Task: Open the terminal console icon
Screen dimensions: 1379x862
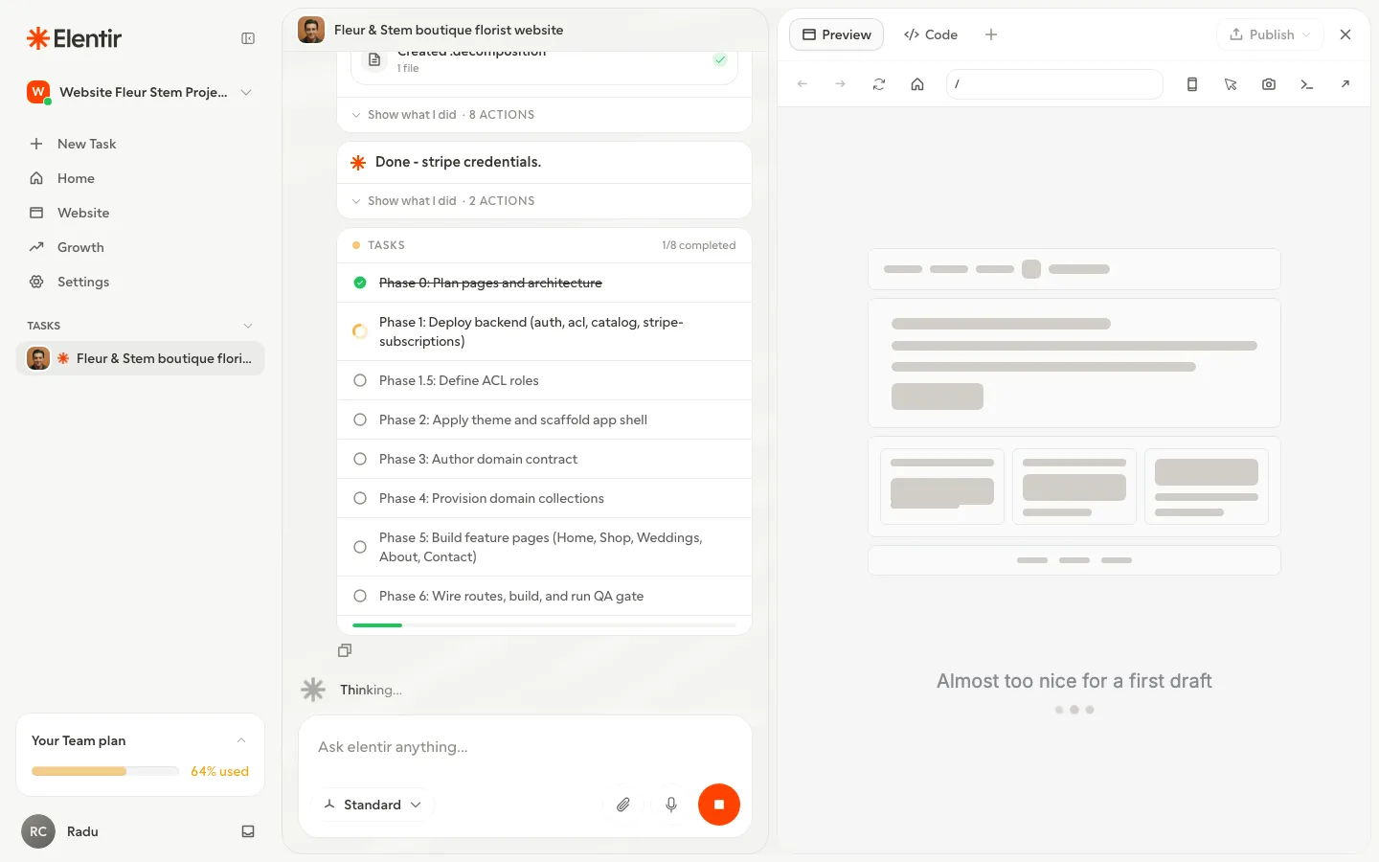Action: [x=1307, y=84]
